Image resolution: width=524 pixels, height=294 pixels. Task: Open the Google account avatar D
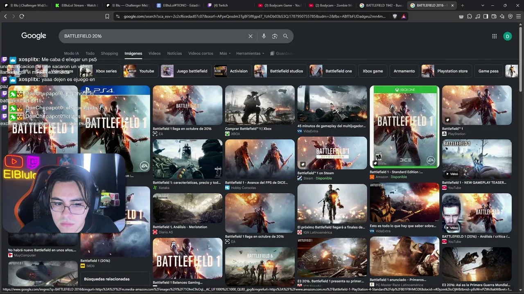[x=508, y=36]
